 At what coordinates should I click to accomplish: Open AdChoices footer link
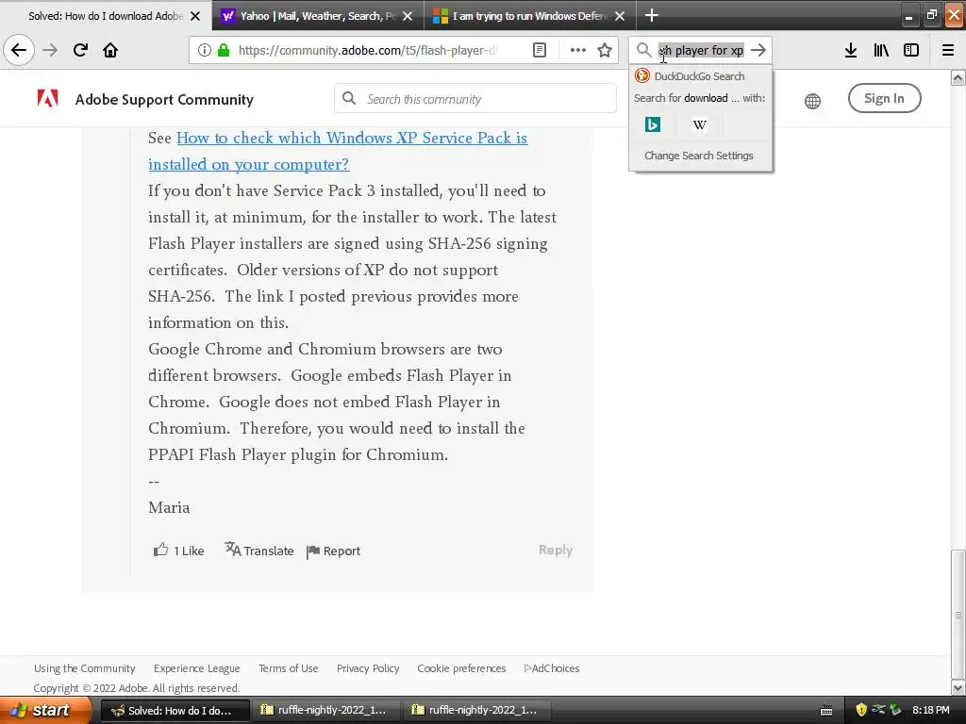[551, 668]
